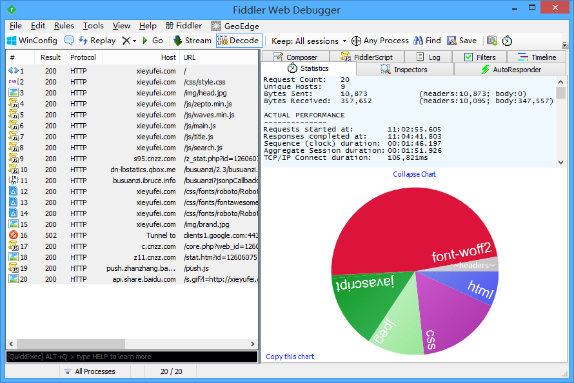Click the Go resume button
This screenshot has height=383, width=574.
point(153,41)
